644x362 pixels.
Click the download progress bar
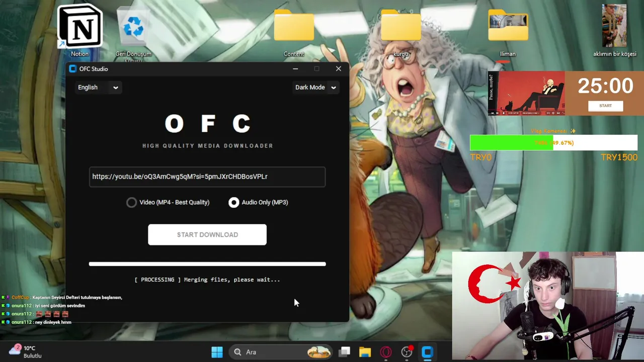click(207, 264)
